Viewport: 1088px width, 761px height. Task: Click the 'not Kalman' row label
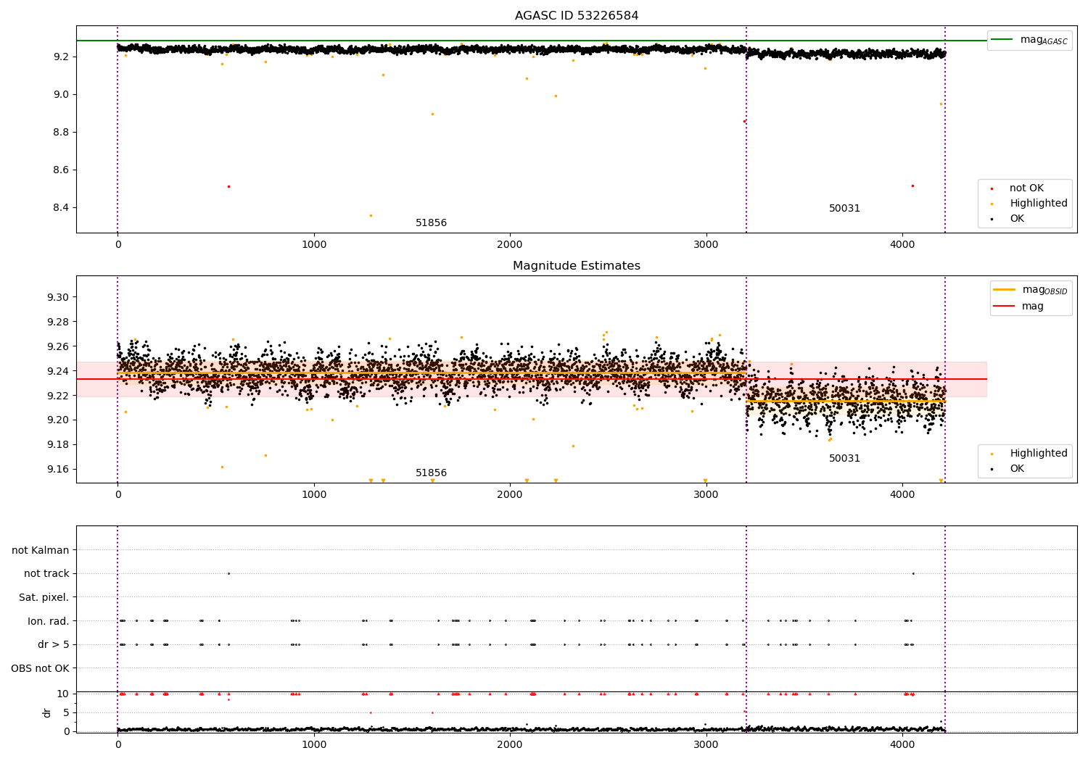pyautogui.click(x=41, y=551)
